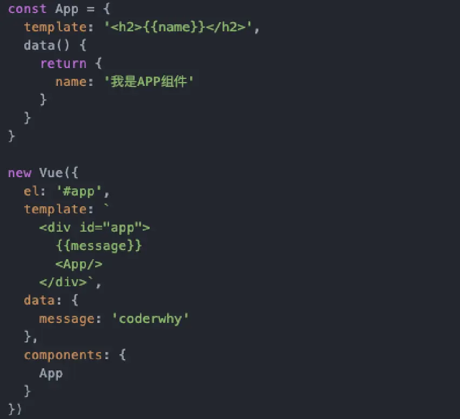Screen dimensions: 460x419
Task: Click the '我是APP组件' string value
Action: 149,82
